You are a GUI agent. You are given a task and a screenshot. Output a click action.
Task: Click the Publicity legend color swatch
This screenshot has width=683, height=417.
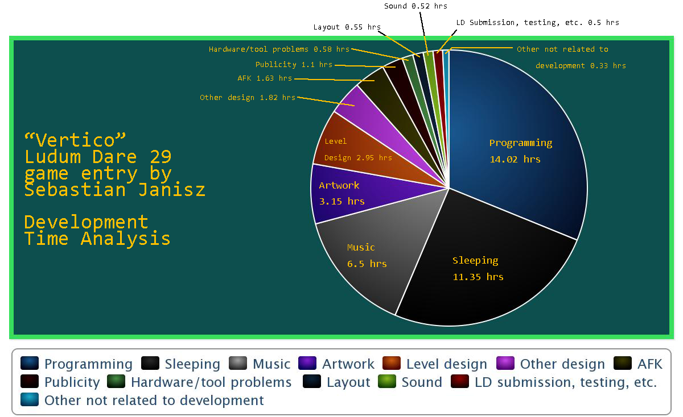pos(30,382)
